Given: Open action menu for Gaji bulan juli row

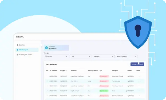Looking at the screenshot, I should click(139, 91).
